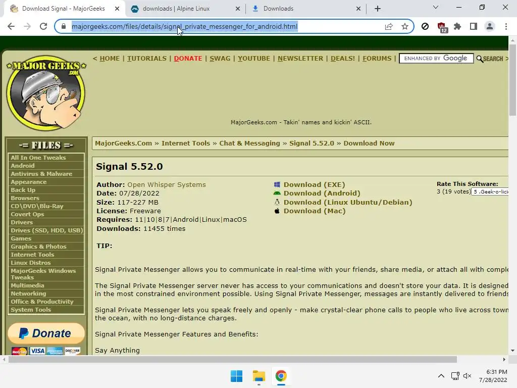This screenshot has width=517, height=388.
Task: Open the Open Whisper Systems author link
Action: [167, 184]
